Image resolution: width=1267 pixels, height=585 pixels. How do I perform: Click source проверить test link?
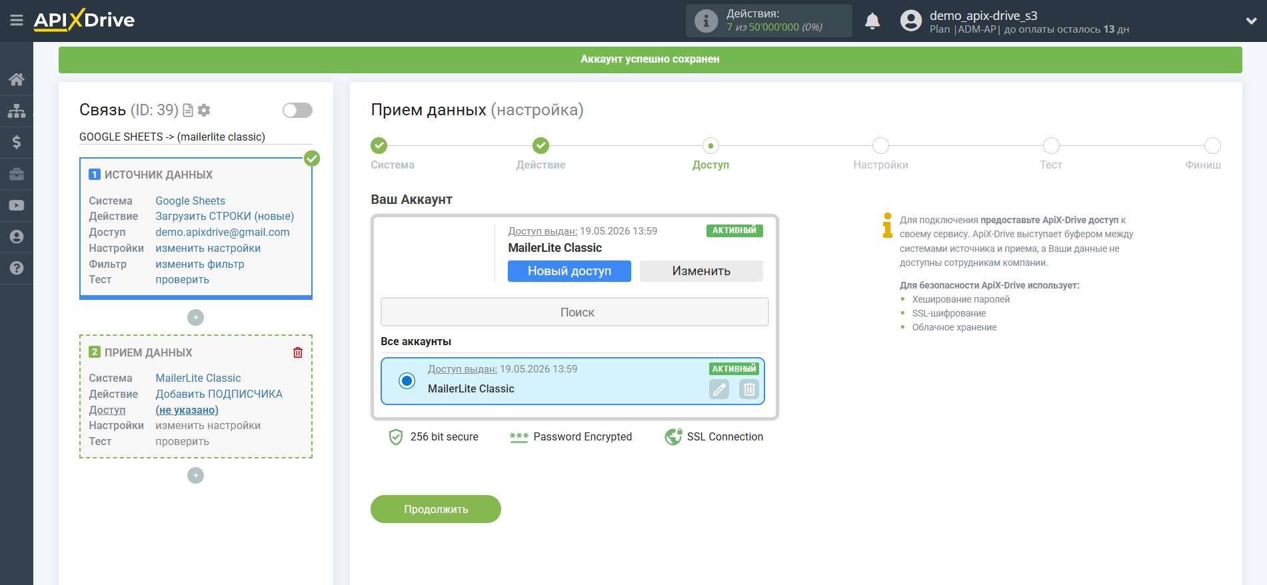point(182,280)
